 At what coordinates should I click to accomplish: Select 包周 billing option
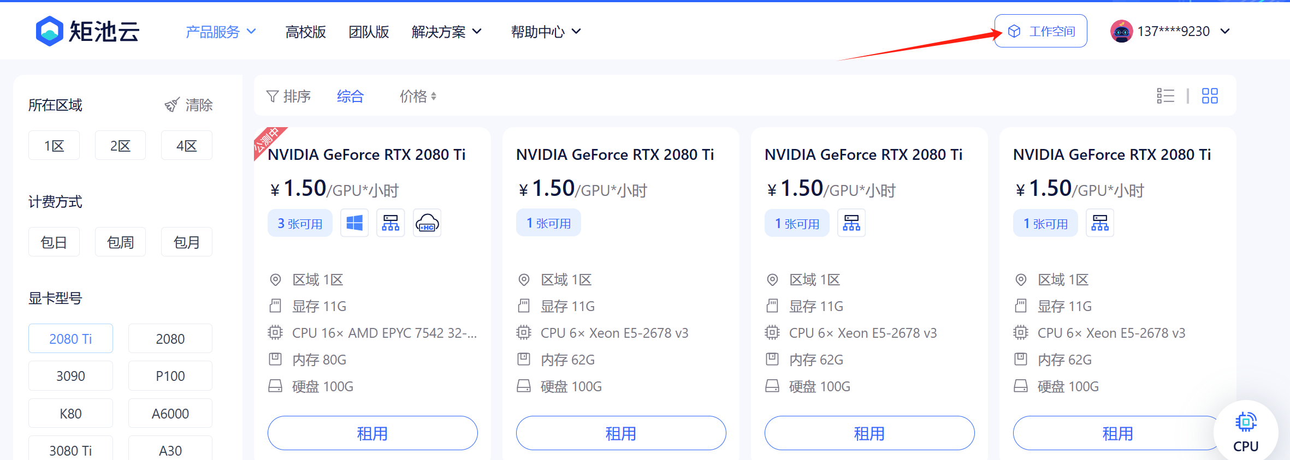coord(120,242)
